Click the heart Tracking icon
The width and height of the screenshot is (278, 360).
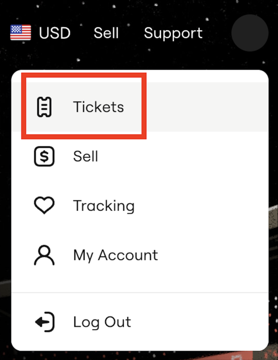(x=44, y=205)
